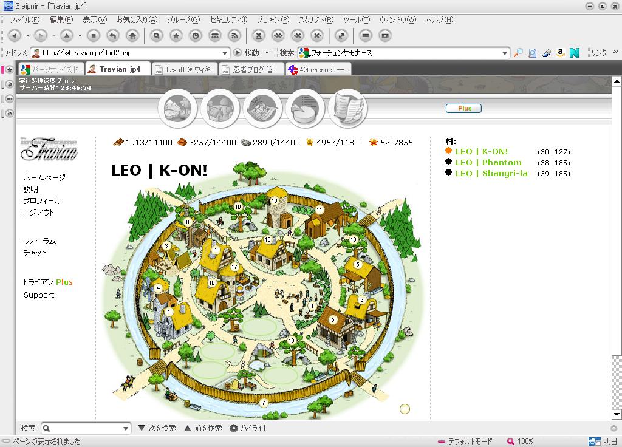The width and height of the screenshot is (622, 447).
Task: Click the browser Forward arrow button
Action: pos(41,36)
